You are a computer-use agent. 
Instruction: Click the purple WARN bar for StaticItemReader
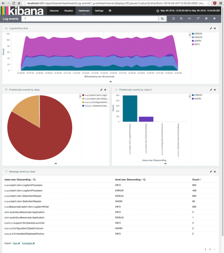pos(146,119)
